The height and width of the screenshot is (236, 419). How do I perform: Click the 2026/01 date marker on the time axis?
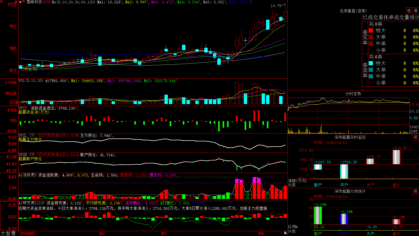coord(28,233)
